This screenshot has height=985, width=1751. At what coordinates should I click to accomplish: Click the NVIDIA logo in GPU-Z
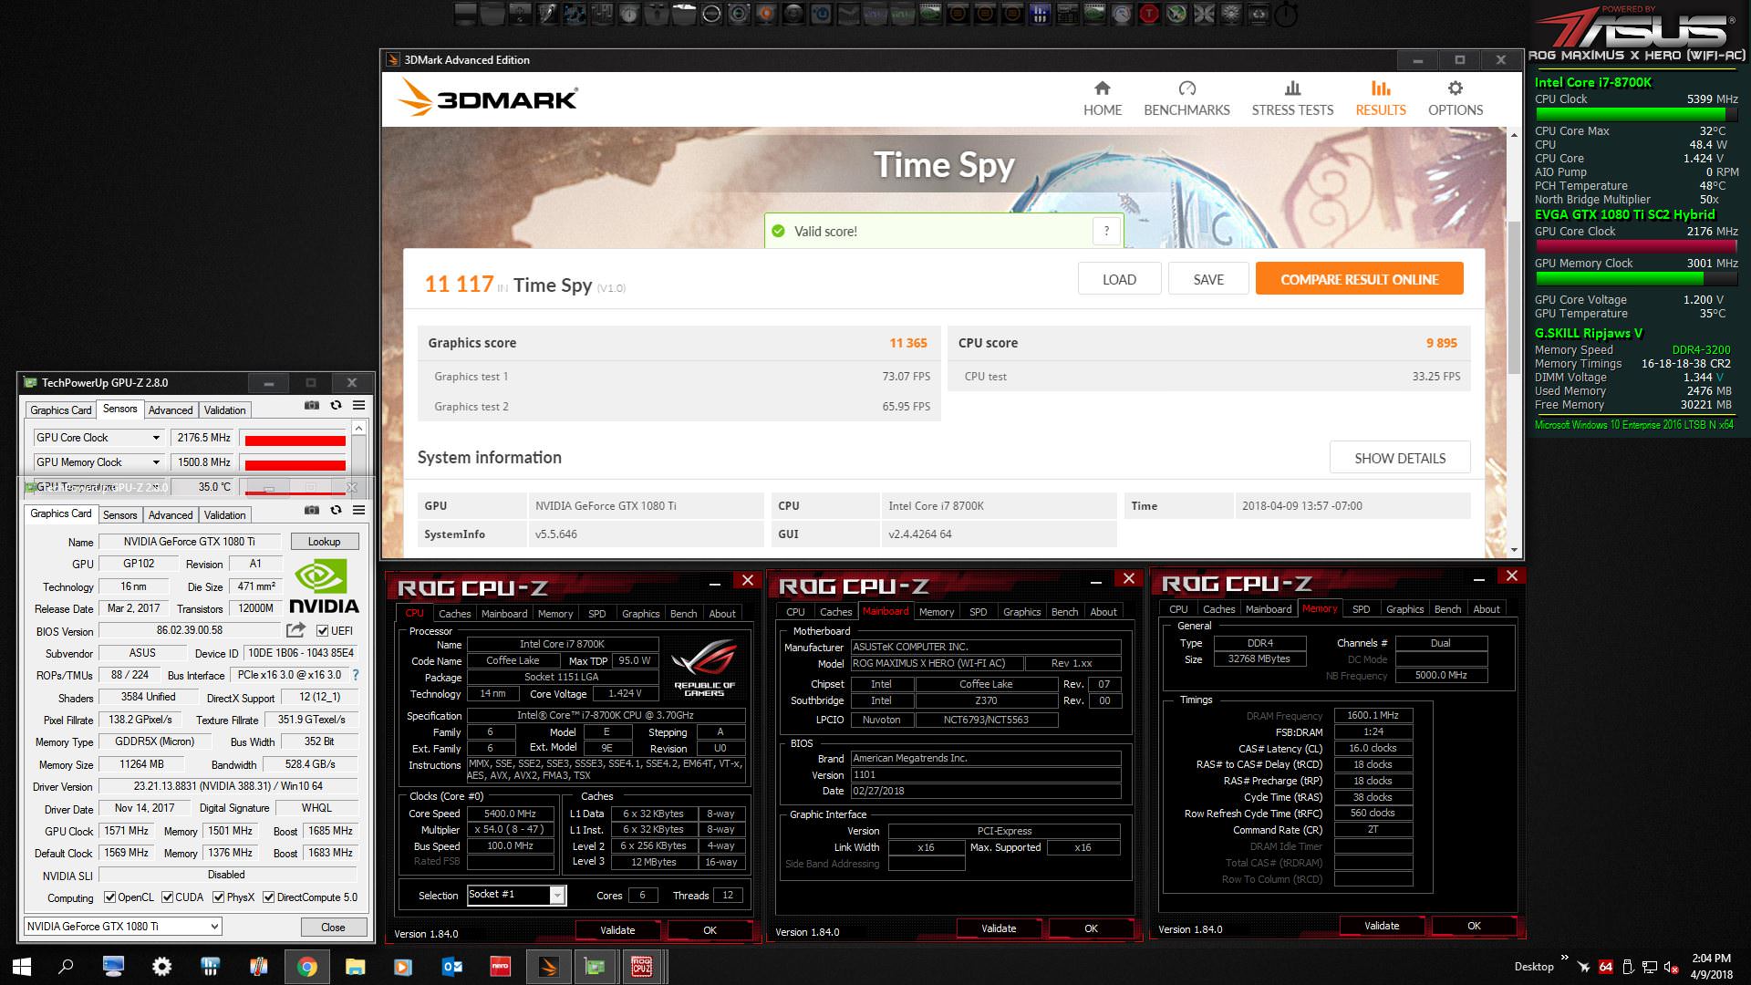[324, 586]
